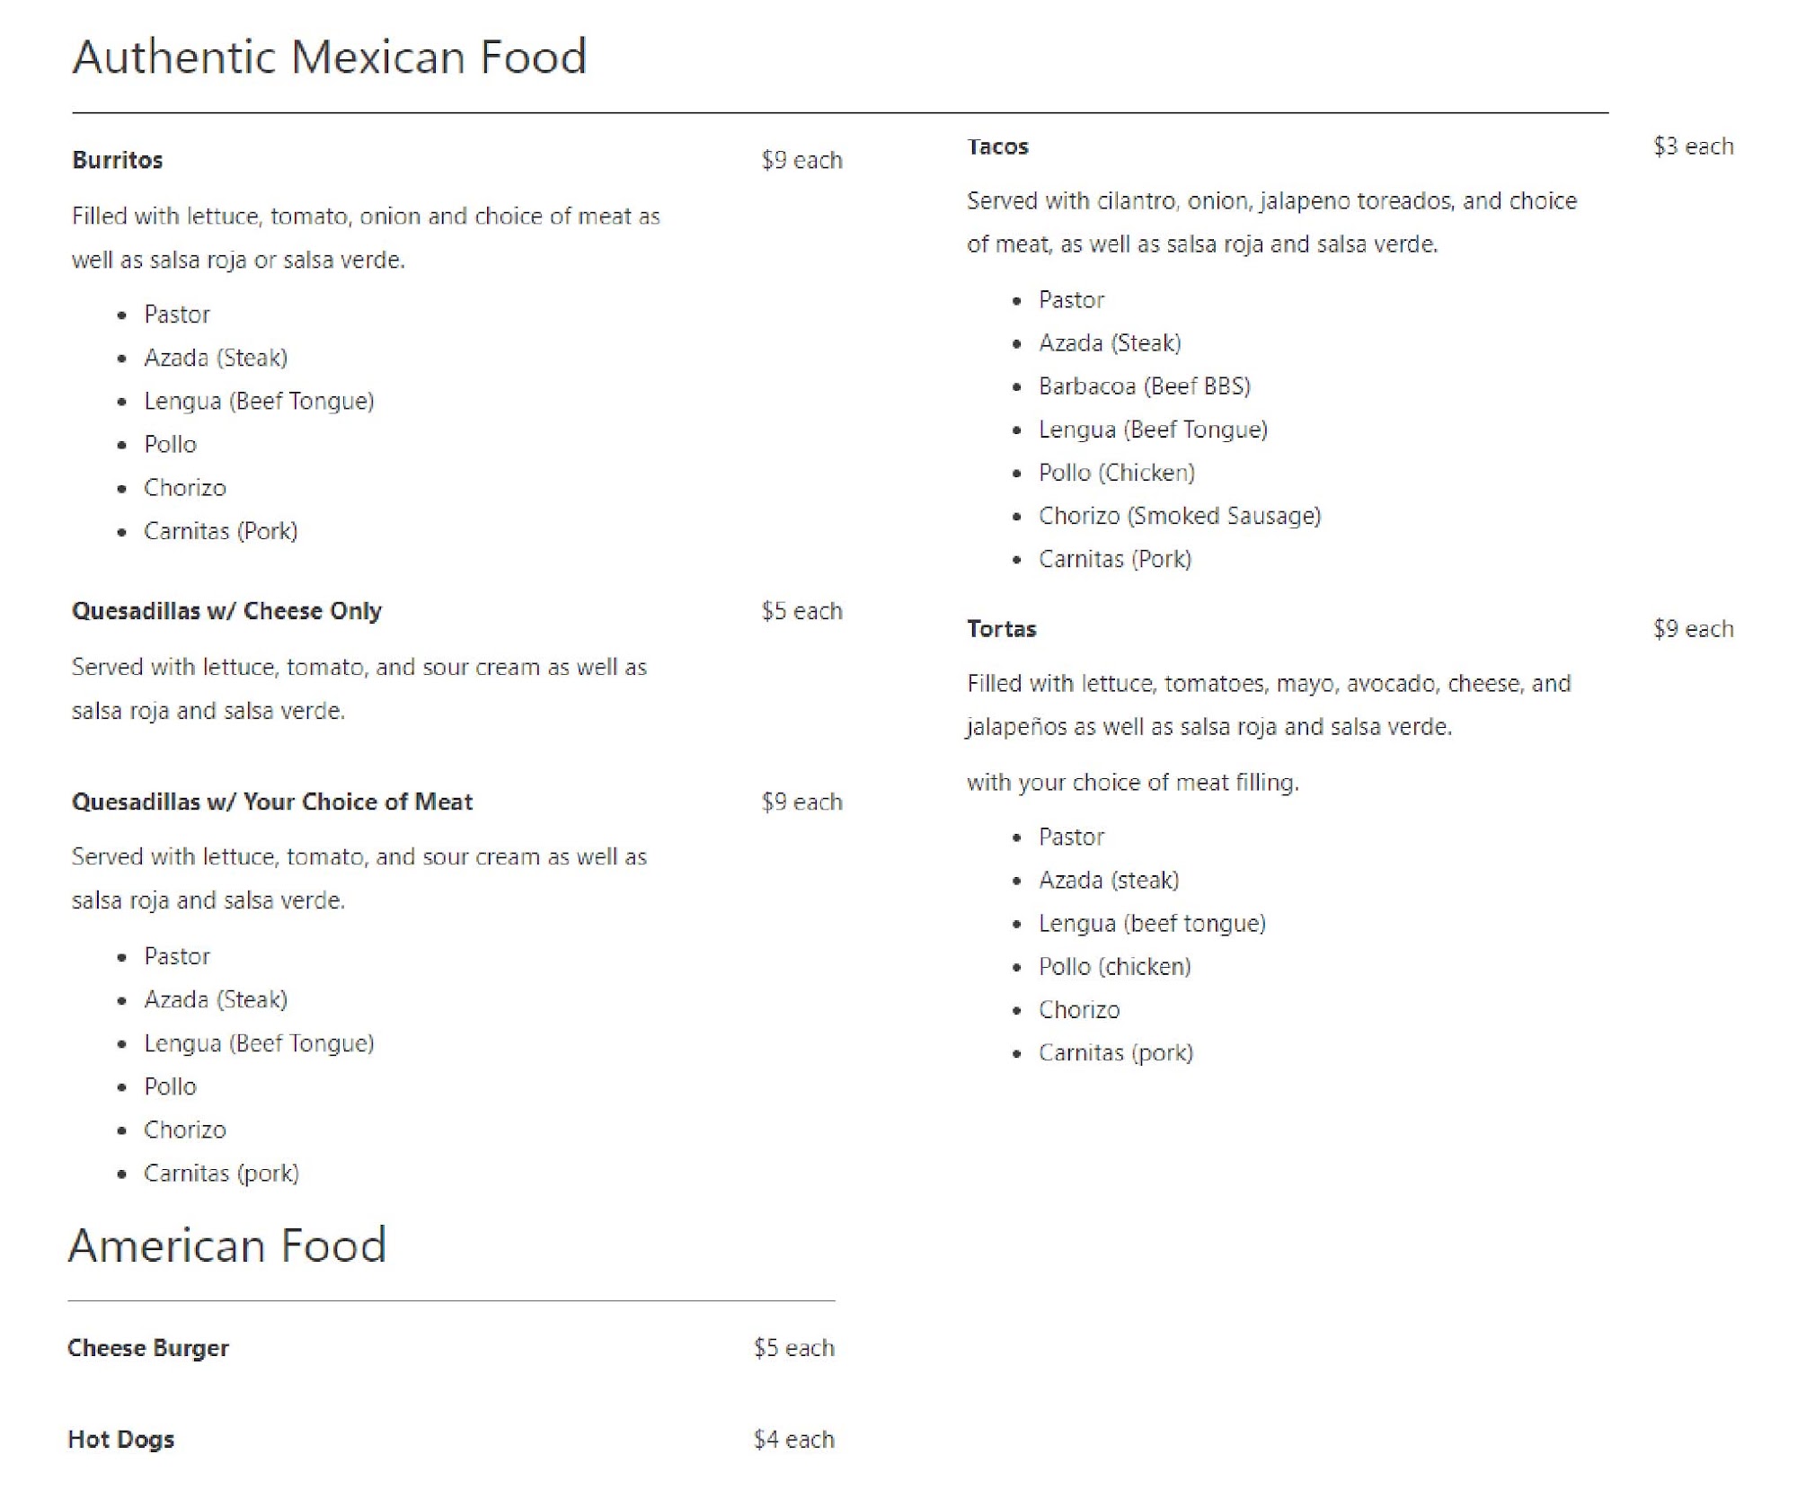This screenshot has height=1507, width=1797.
Task: Select Lengua (Beef Tongue) under Burritos
Action: (259, 401)
